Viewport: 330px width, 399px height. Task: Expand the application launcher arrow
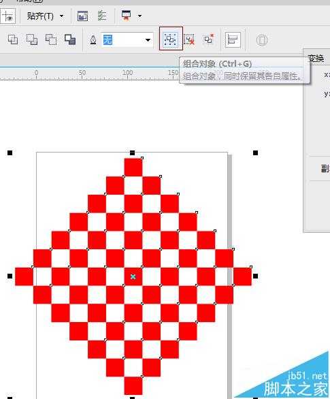[x=139, y=16]
